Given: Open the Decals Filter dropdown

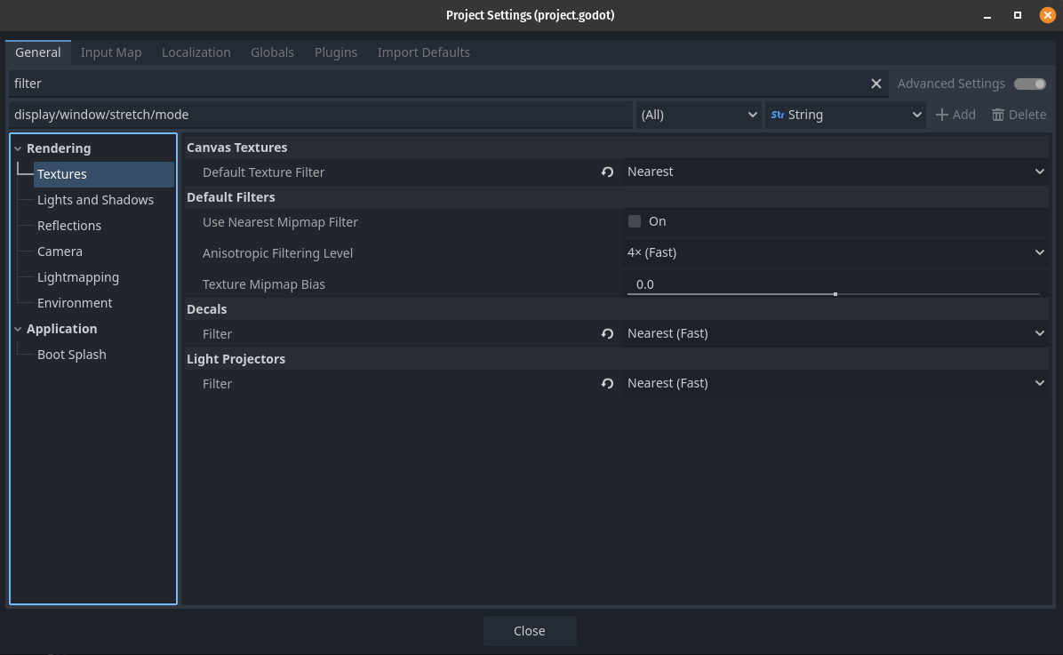Looking at the screenshot, I should [x=835, y=333].
